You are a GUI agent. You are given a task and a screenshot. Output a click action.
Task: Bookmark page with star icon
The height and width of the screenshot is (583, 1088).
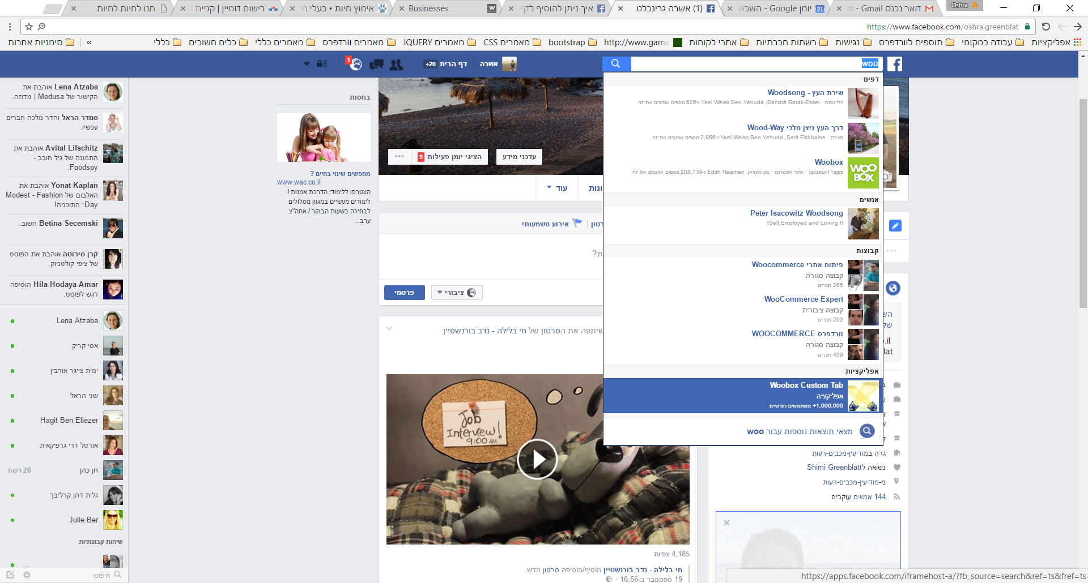[29, 27]
